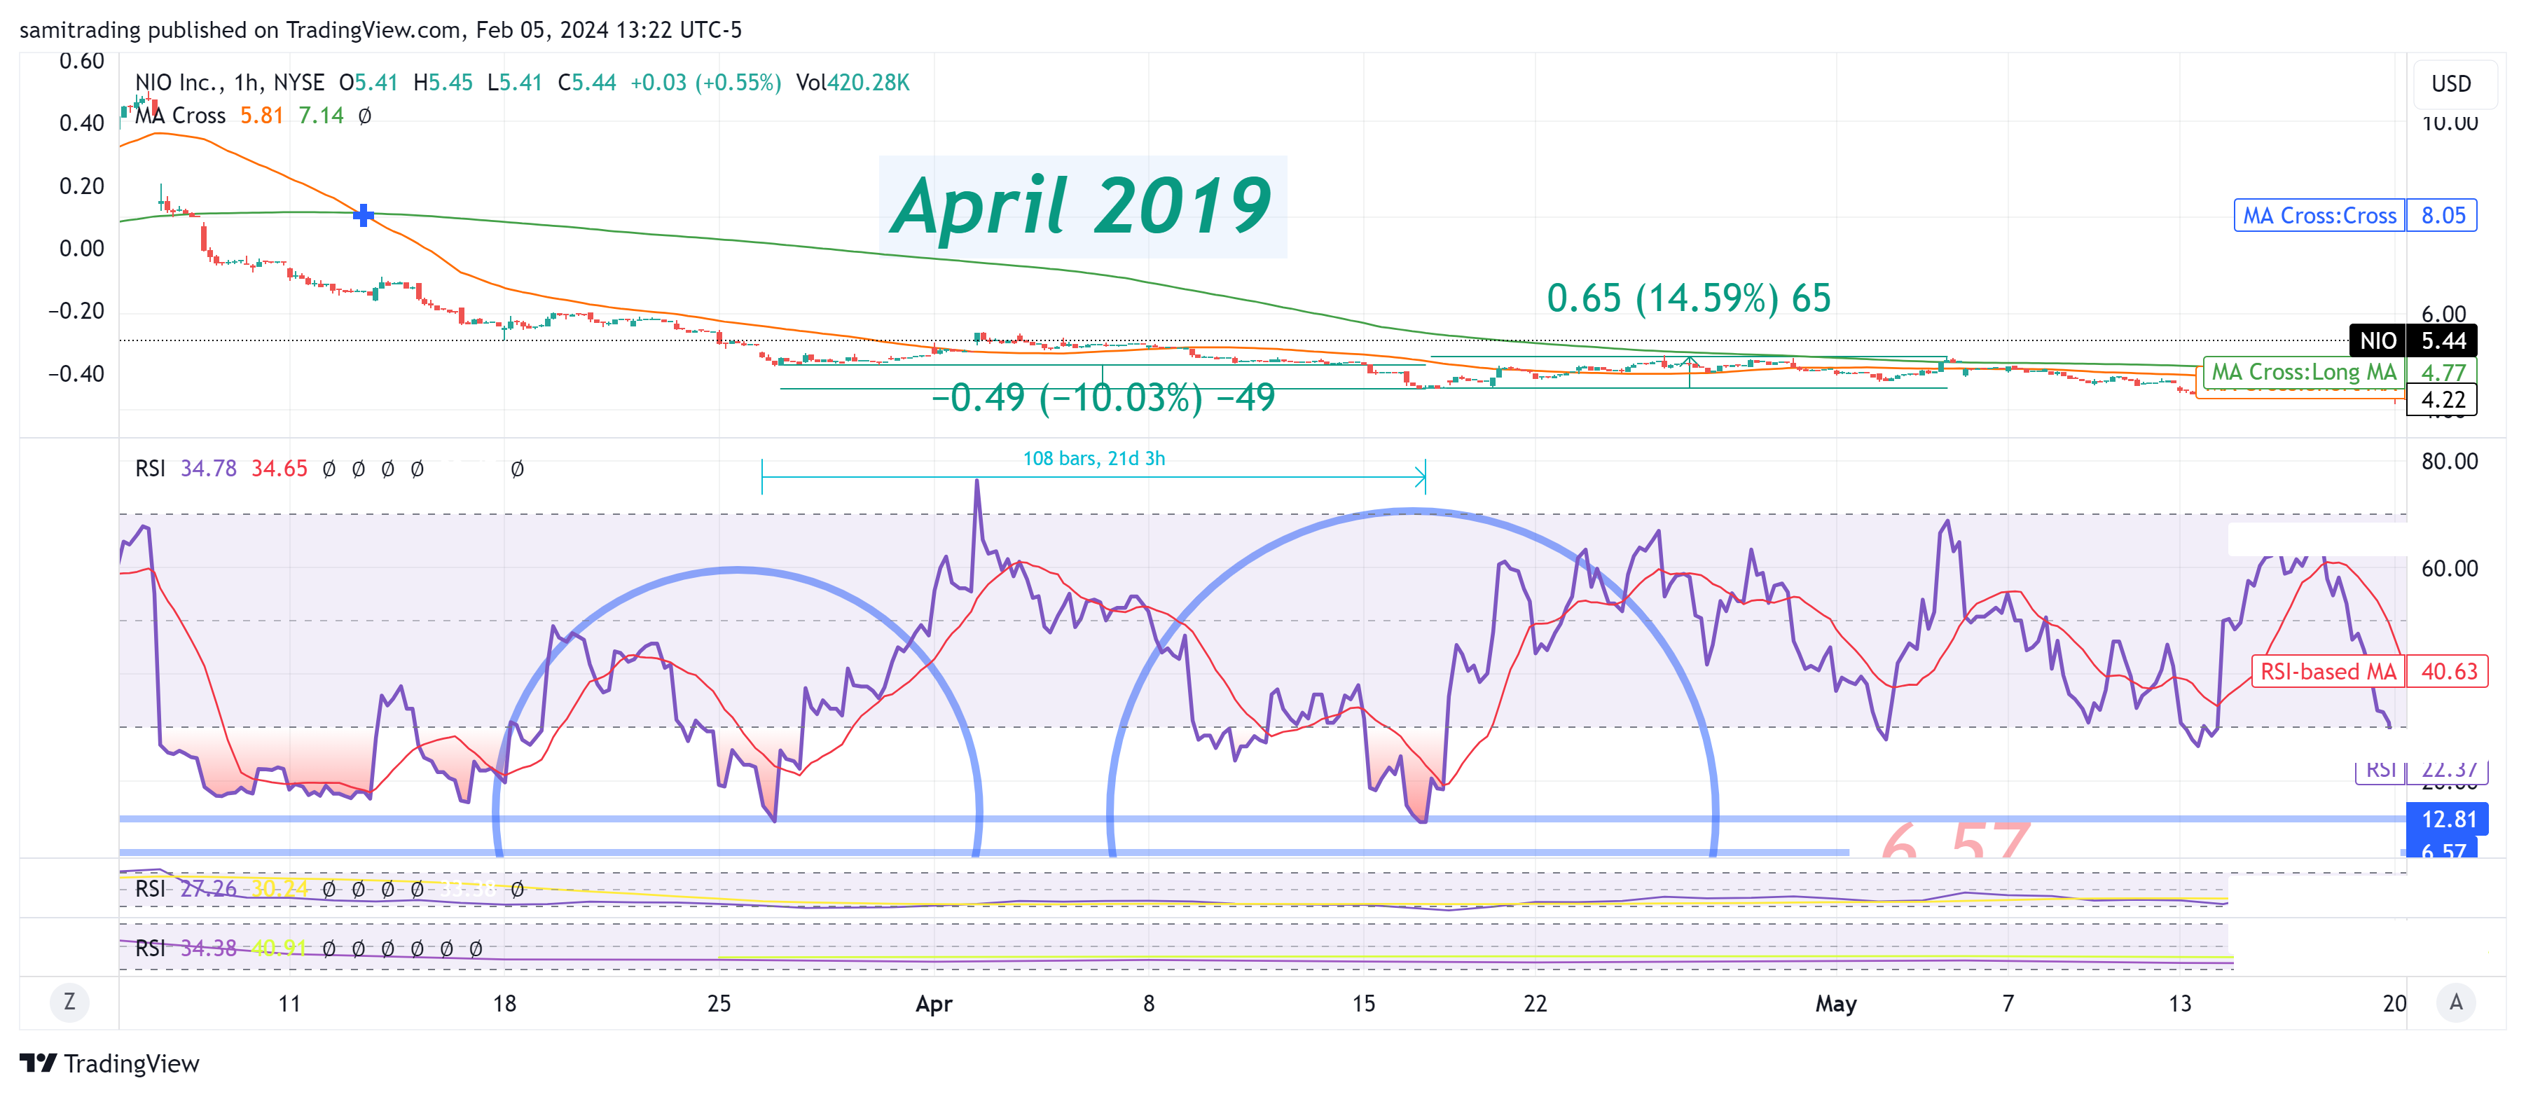Click the '0.65 (14.59%) 65' measurement text

tap(1689, 298)
